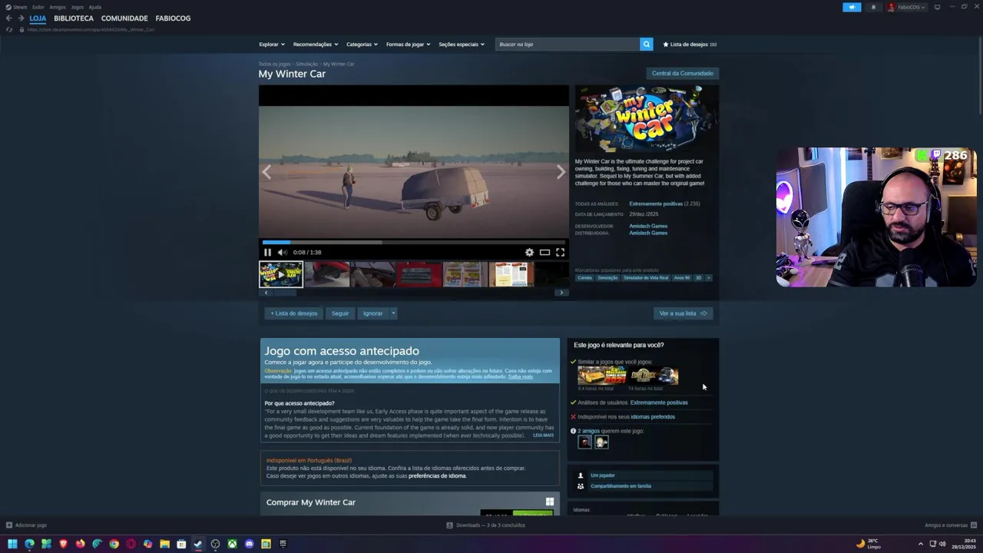Switch trailer to fullscreen

coord(560,252)
